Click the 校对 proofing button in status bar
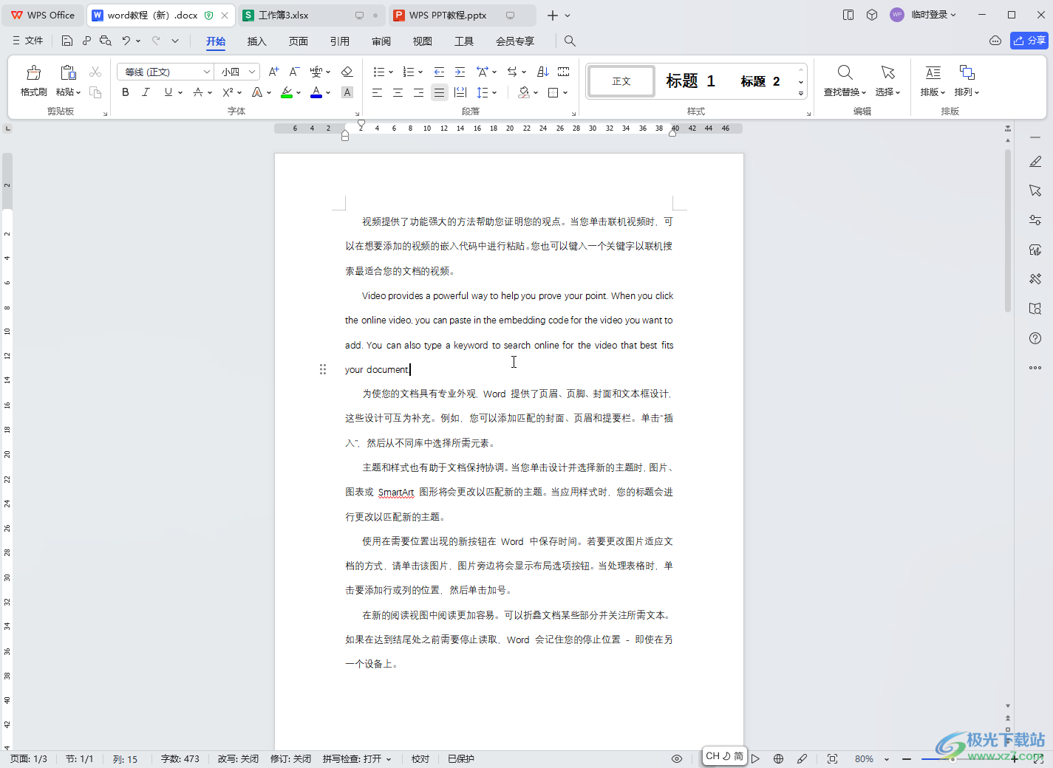Image resolution: width=1053 pixels, height=768 pixels. coord(420,758)
